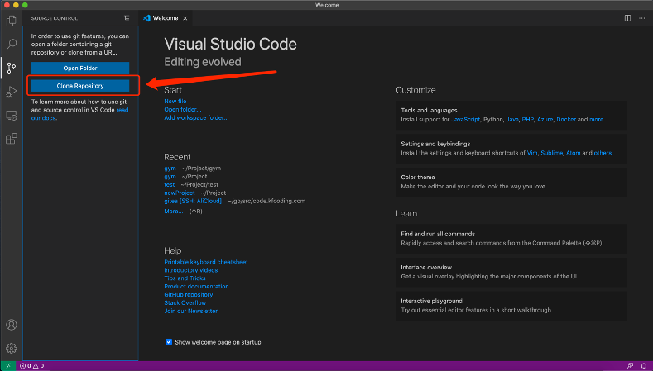The image size is (653, 371).
Task: Click the More... recent link
Action: tap(174, 212)
